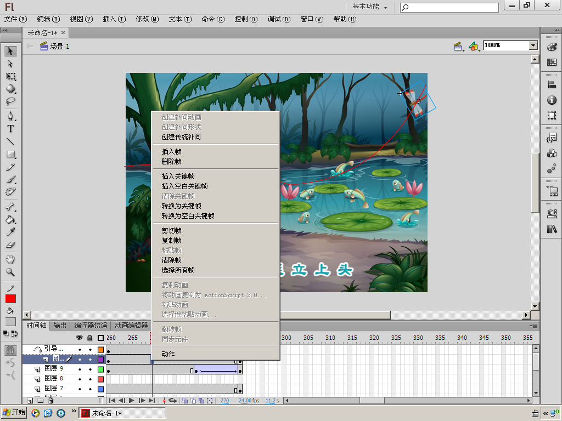Open the Edit Symbols shapes dropdown
Viewport: 562px width, 421px height.
pyautogui.click(x=474, y=46)
